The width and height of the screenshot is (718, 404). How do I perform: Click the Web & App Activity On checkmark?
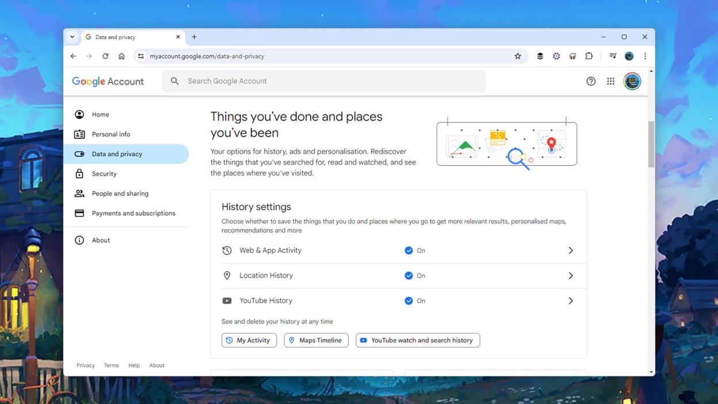click(x=408, y=251)
